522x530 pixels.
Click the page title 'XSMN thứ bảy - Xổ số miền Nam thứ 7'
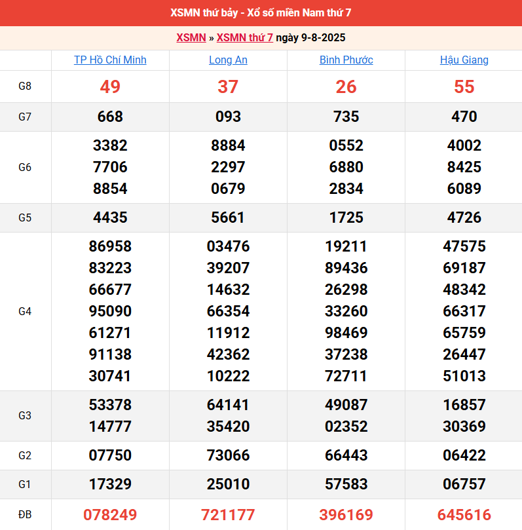tap(261, 13)
